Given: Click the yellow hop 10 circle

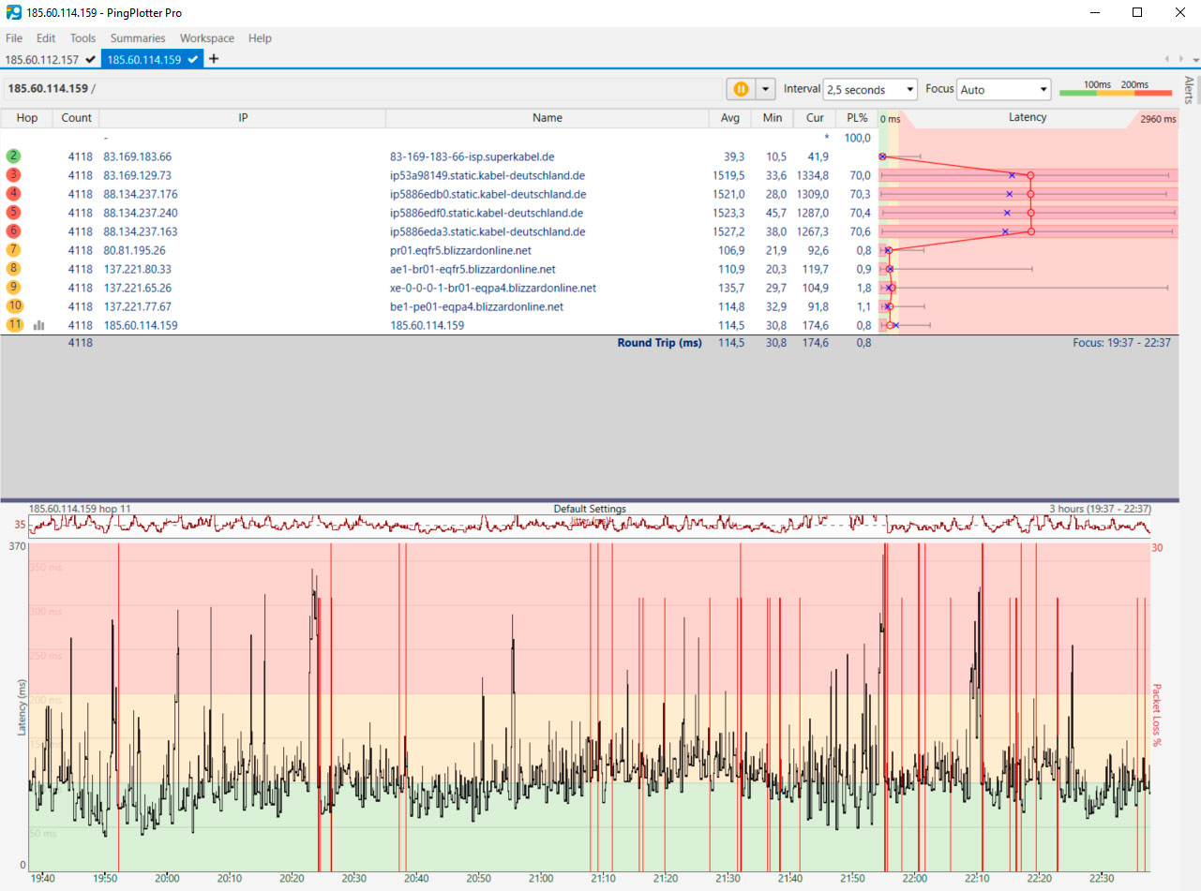Looking at the screenshot, I should (x=15, y=306).
